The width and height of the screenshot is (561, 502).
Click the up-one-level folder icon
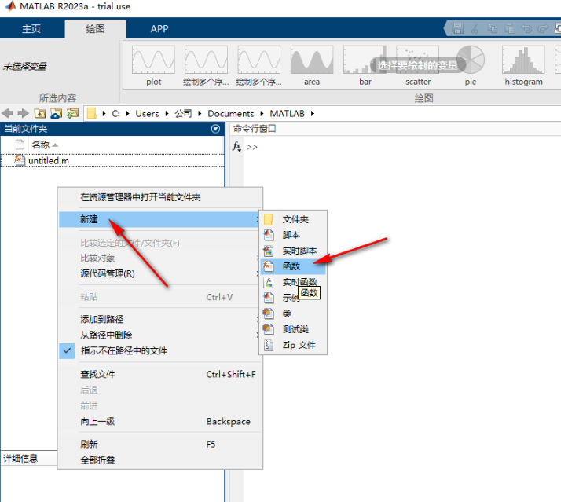click(x=40, y=113)
